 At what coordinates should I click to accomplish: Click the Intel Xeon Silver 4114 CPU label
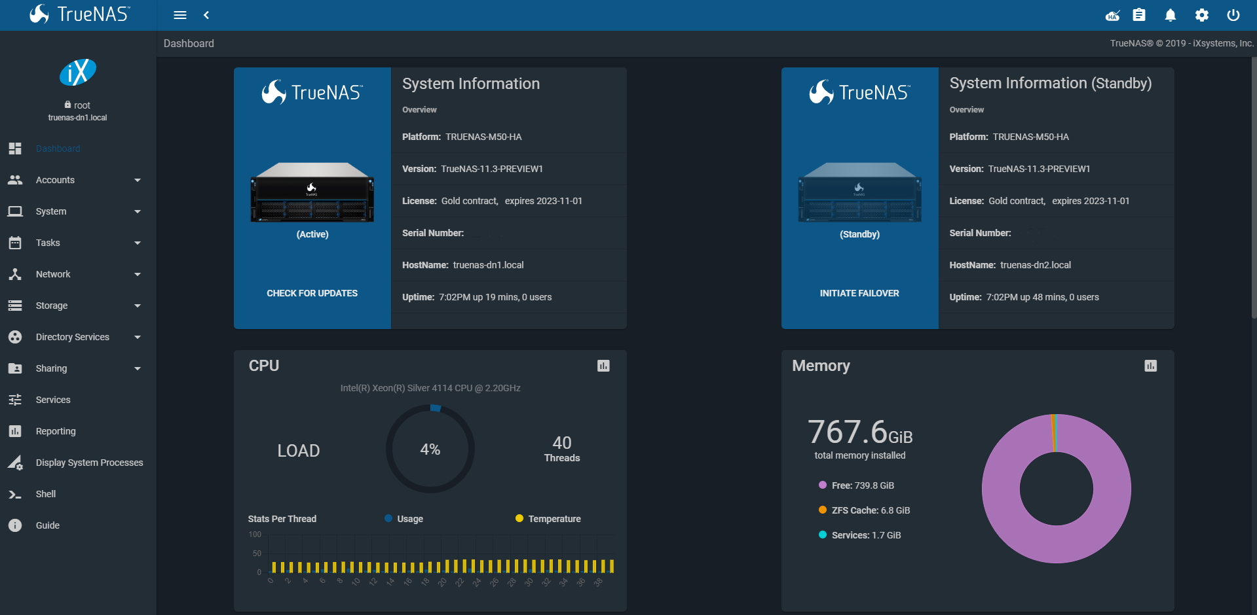430,388
